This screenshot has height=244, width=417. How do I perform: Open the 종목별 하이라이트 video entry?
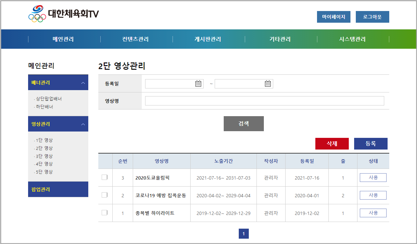click(155, 213)
